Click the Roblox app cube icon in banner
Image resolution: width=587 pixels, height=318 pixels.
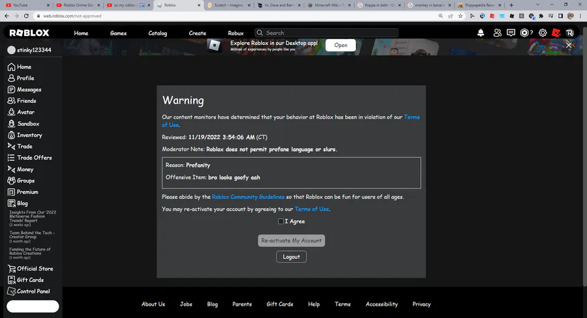(215, 46)
